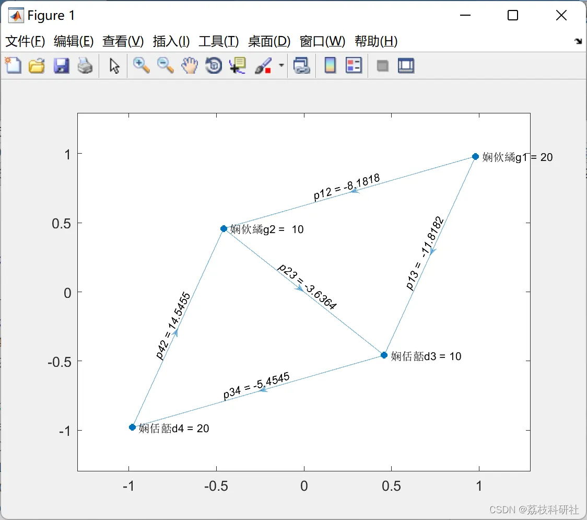Click the edge label p34 = -5.4545
The height and width of the screenshot is (520, 587).
pyautogui.click(x=256, y=386)
